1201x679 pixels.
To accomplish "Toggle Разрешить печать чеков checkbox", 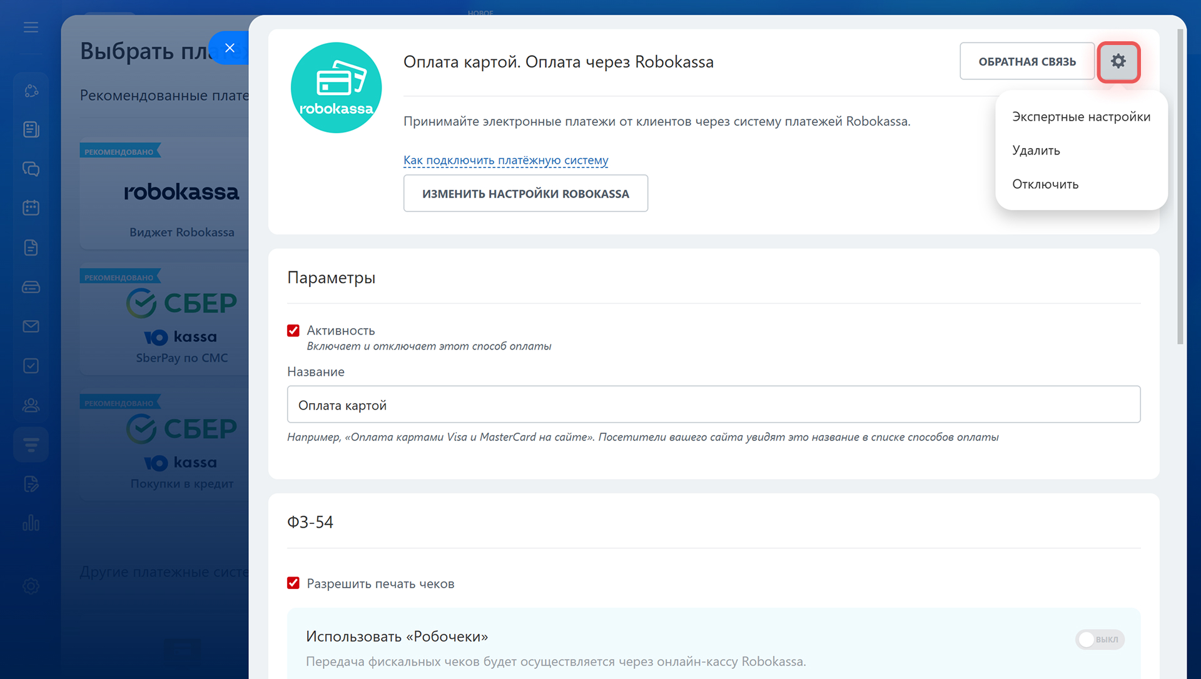I will (x=293, y=583).
